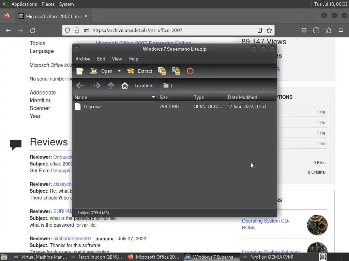Open the Archive menu
Viewport: 349px width, 261px height.
point(83,59)
